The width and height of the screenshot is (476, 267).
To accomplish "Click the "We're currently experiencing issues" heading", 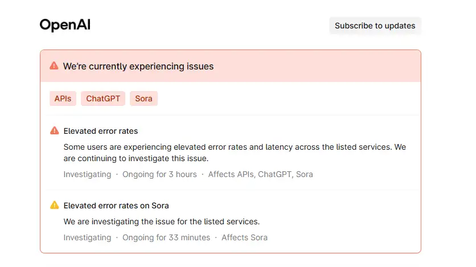I will [x=138, y=67].
